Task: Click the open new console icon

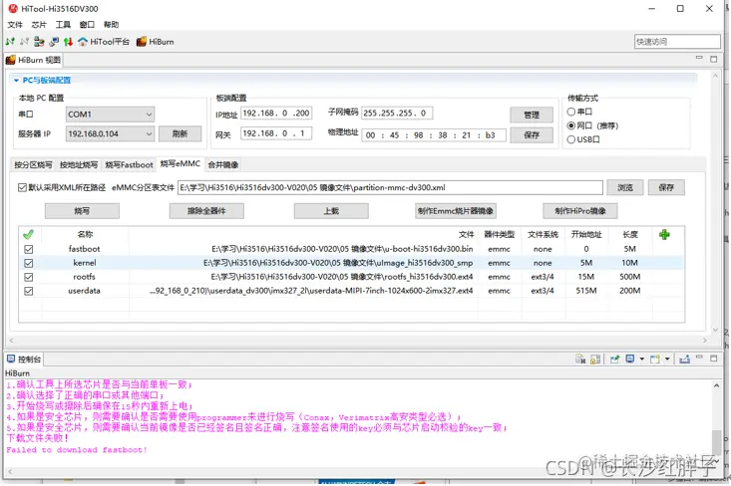Action: point(655,359)
